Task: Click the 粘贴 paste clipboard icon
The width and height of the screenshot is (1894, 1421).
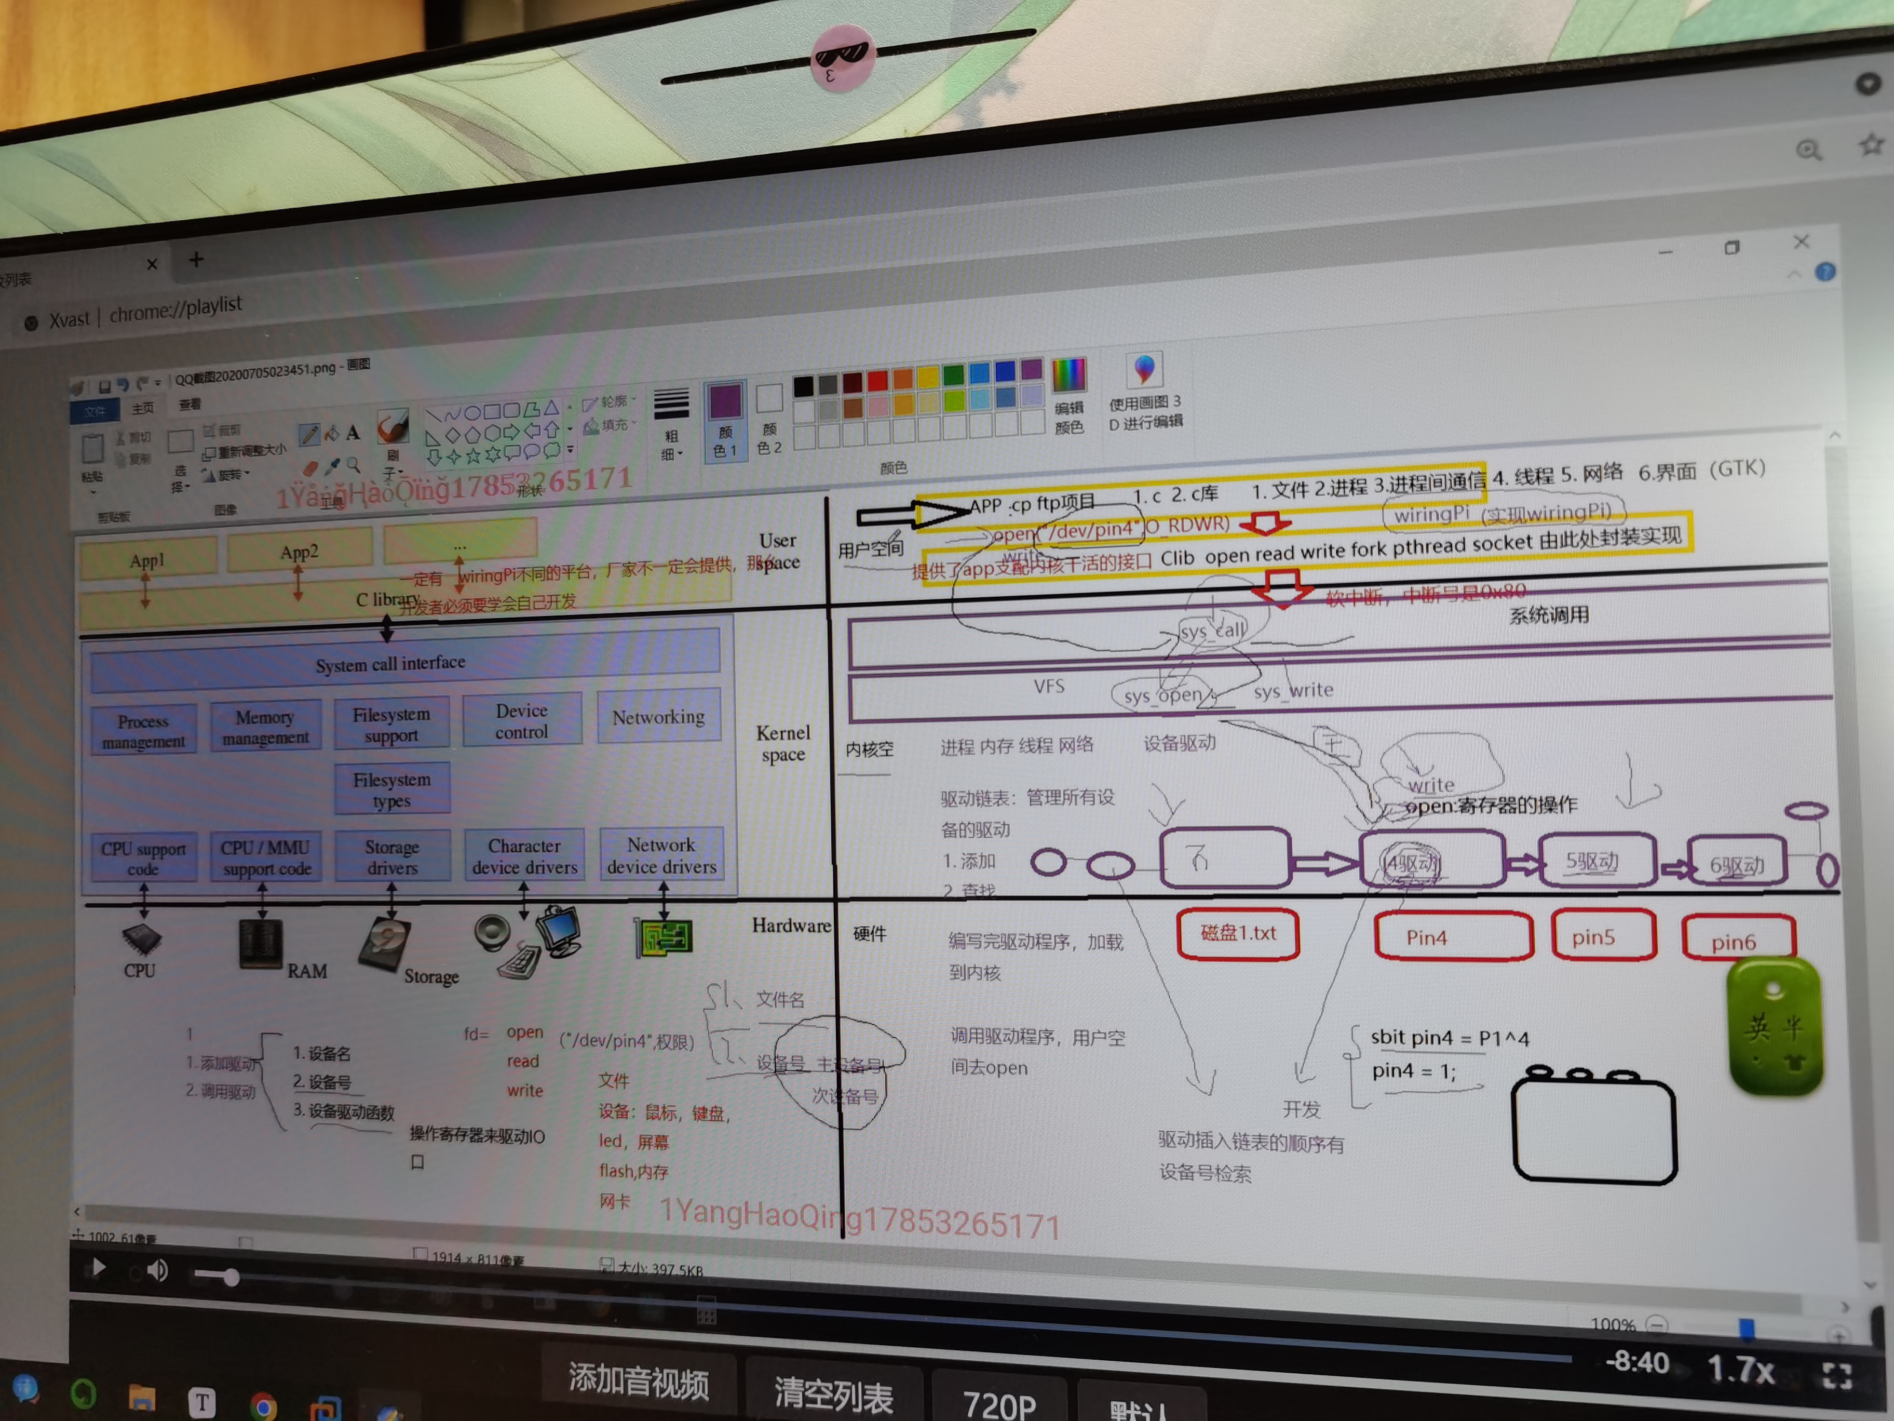Action: [x=92, y=449]
